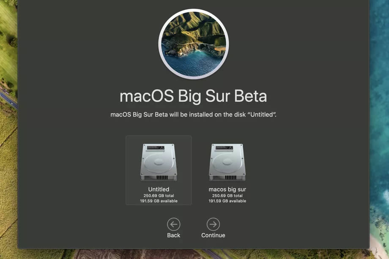Click the highlighted Untitled disk selection tile
The width and height of the screenshot is (389, 259).
(x=159, y=170)
